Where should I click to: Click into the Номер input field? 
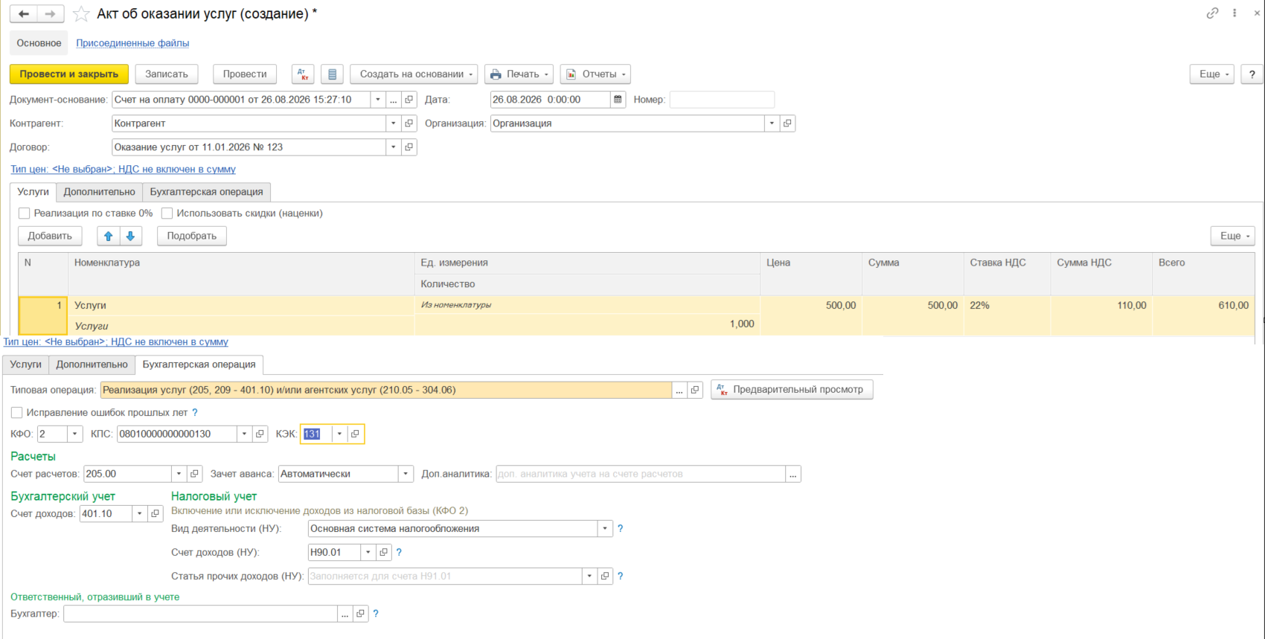coord(722,100)
